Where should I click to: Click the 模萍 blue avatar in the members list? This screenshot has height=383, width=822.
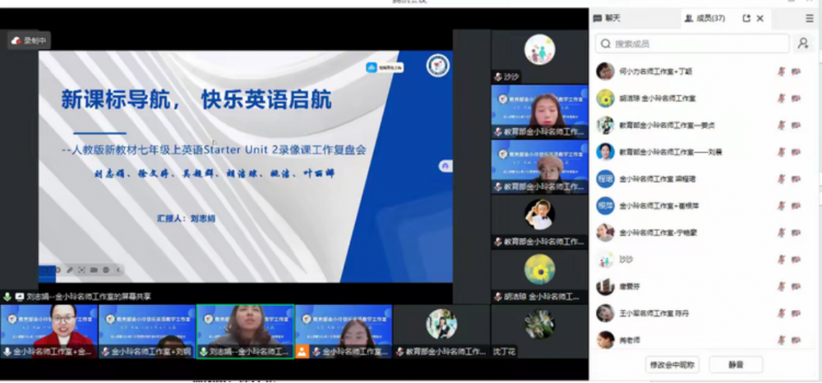(x=606, y=206)
